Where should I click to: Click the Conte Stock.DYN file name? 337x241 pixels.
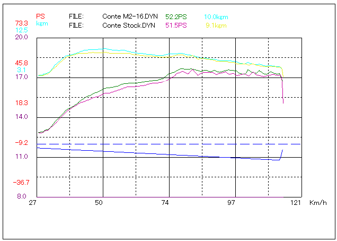(129, 25)
